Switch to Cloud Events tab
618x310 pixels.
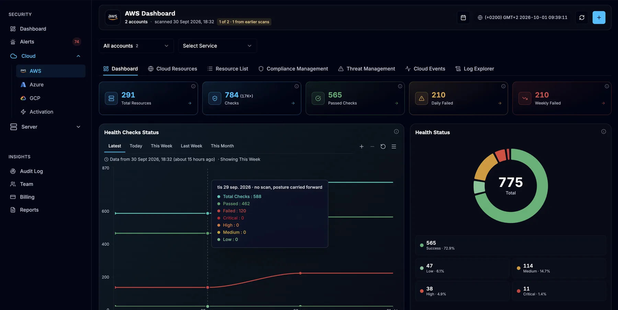pyautogui.click(x=425, y=69)
